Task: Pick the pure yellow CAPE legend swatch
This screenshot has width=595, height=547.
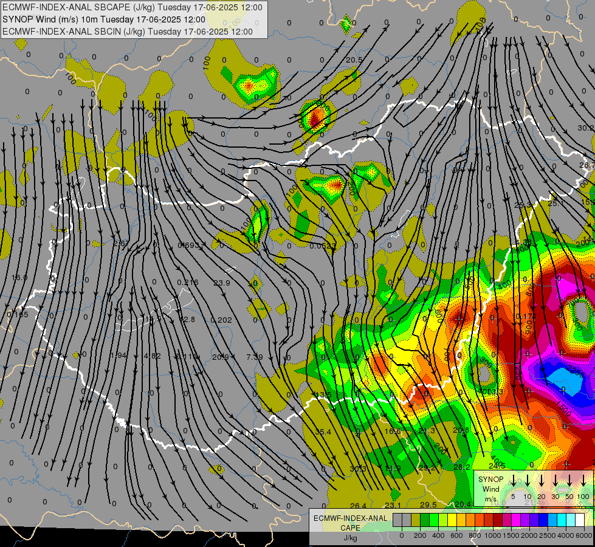Action: (x=452, y=520)
